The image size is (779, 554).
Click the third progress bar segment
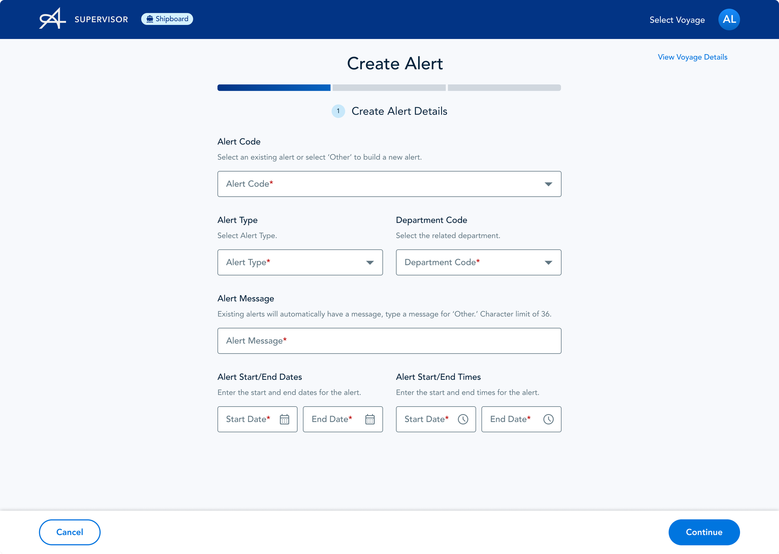tap(504, 88)
